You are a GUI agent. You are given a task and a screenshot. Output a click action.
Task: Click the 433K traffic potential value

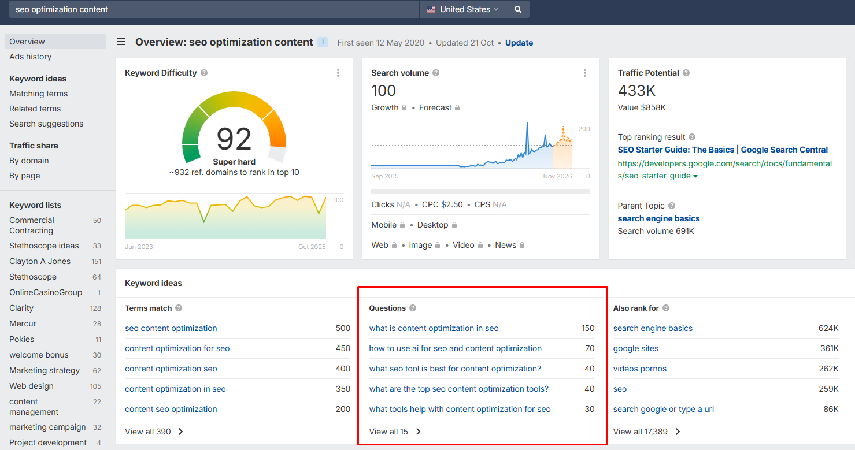[637, 91]
